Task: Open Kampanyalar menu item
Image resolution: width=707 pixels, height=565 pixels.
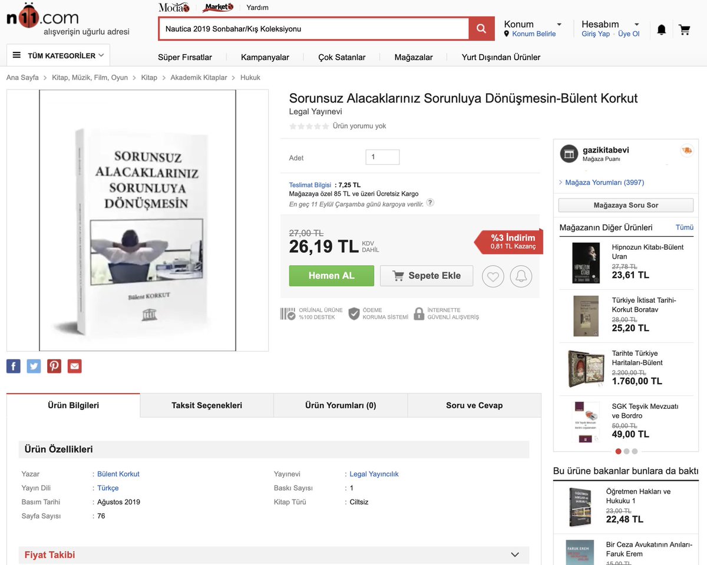Action: [265, 57]
